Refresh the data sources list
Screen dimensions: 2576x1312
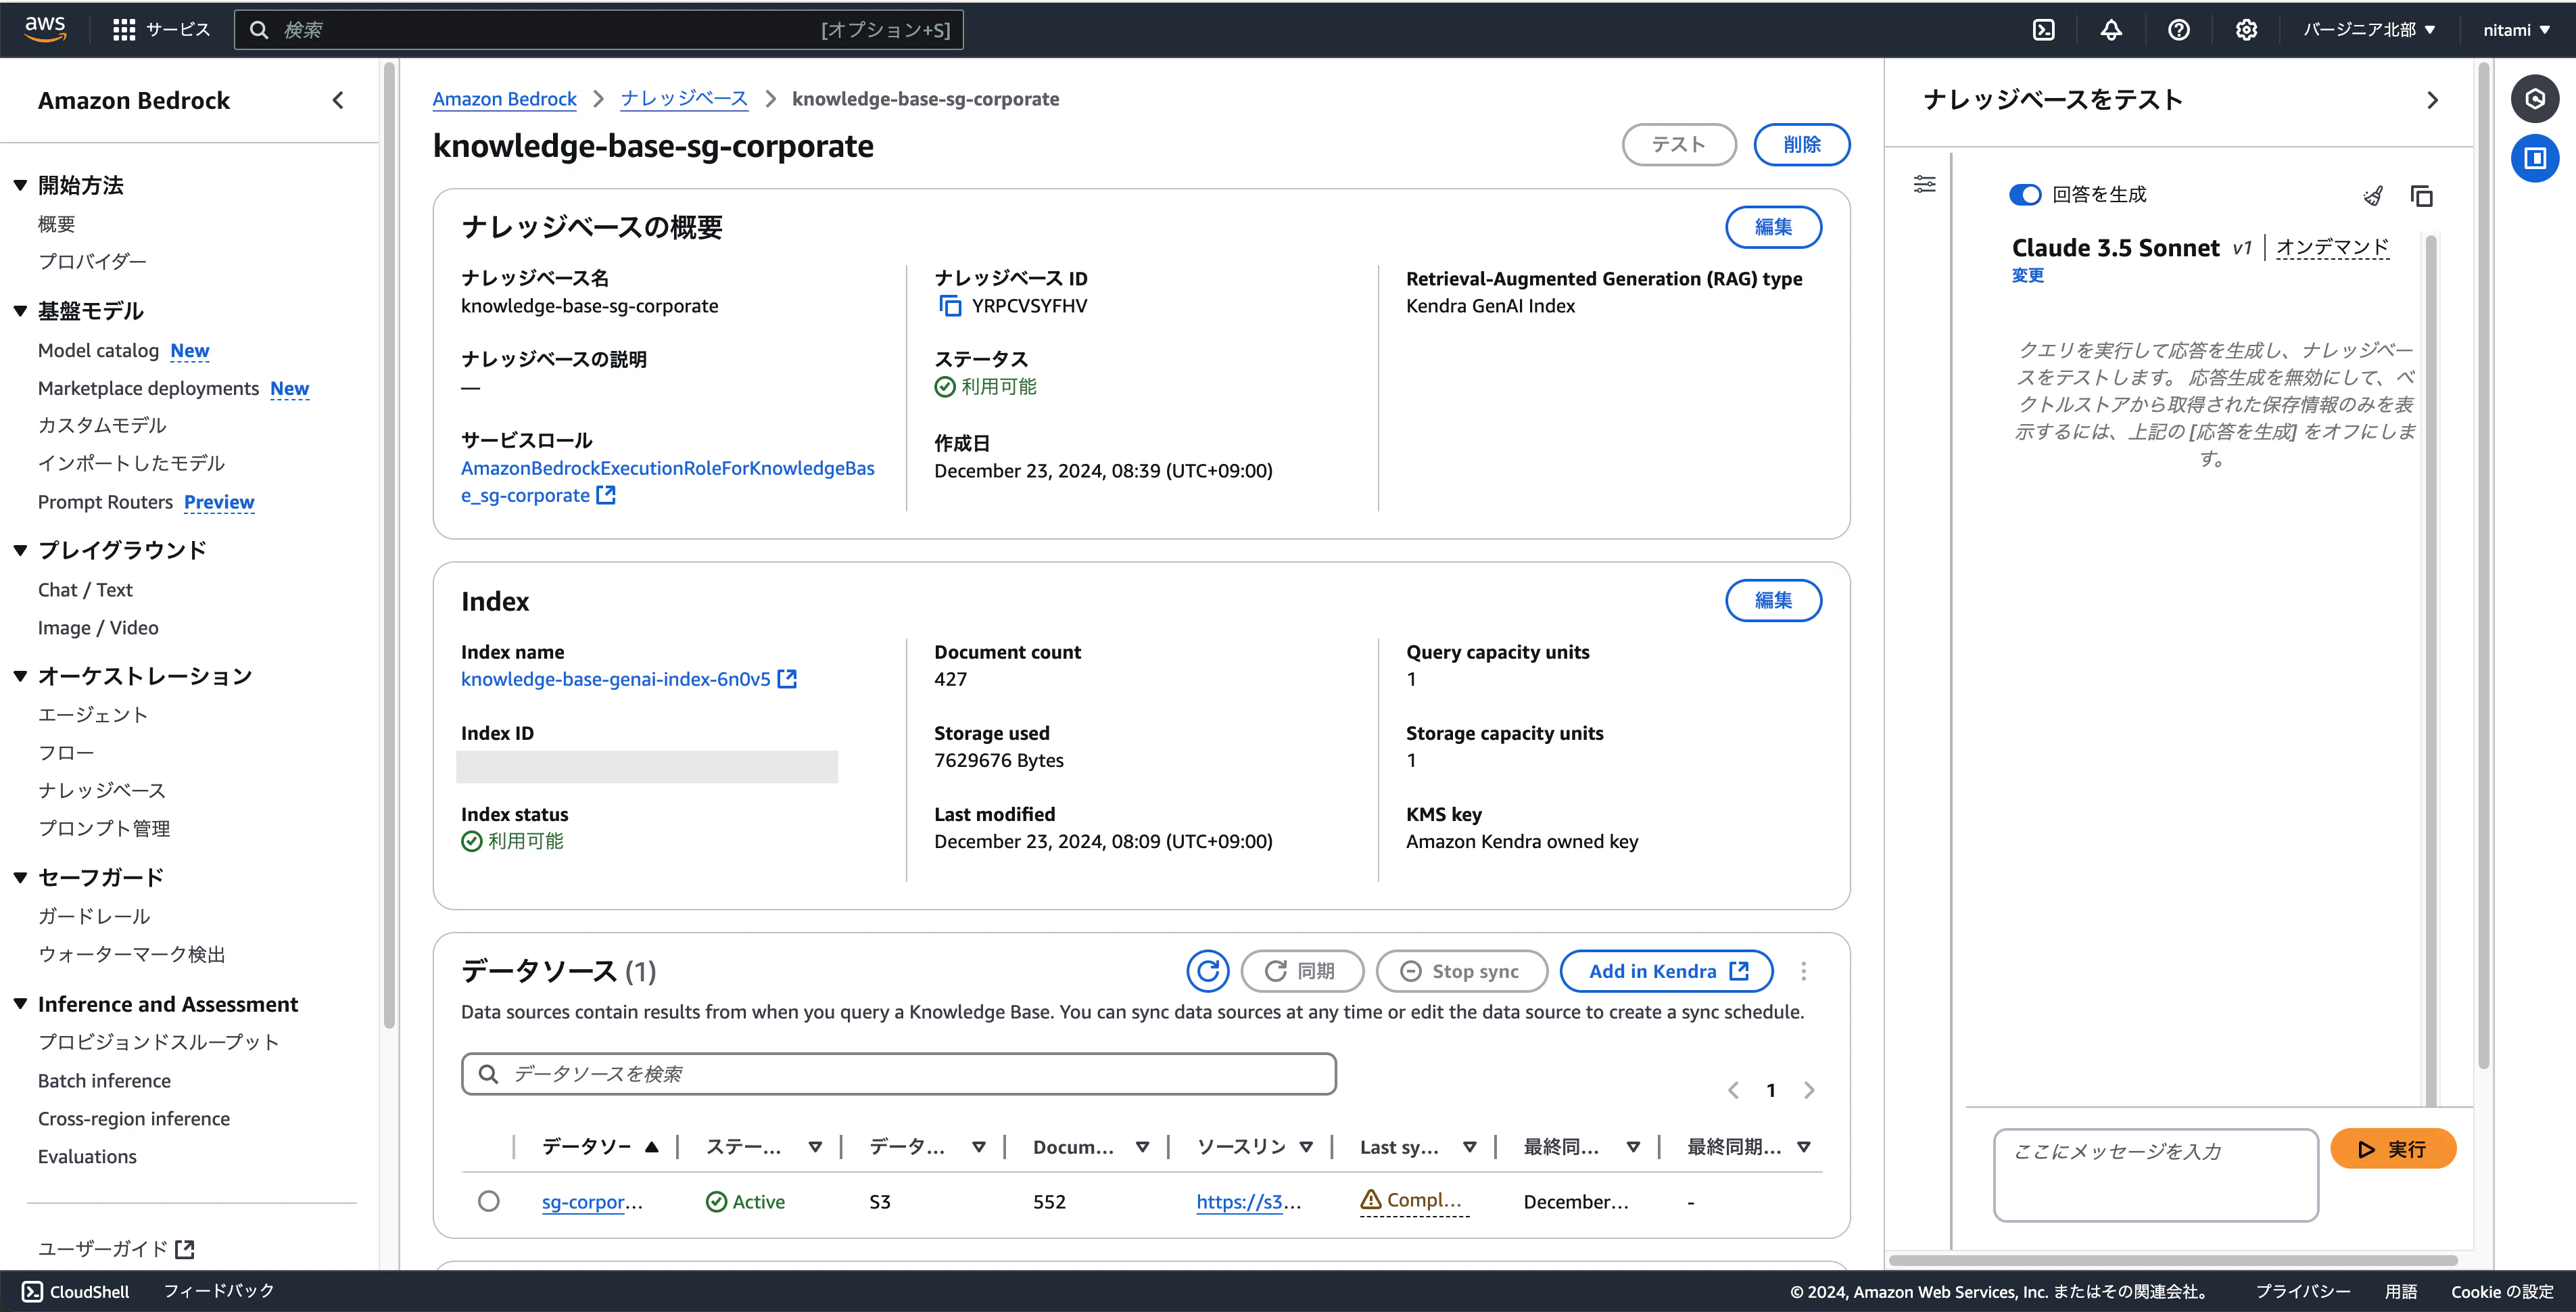coord(1207,971)
